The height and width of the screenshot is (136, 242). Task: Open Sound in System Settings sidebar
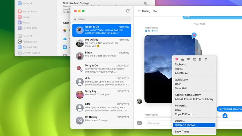coord(24,17)
